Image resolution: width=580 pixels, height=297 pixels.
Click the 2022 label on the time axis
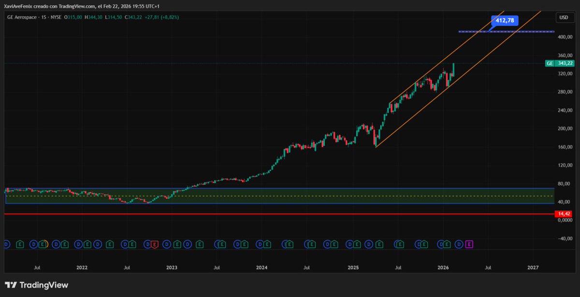tap(82, 267)
